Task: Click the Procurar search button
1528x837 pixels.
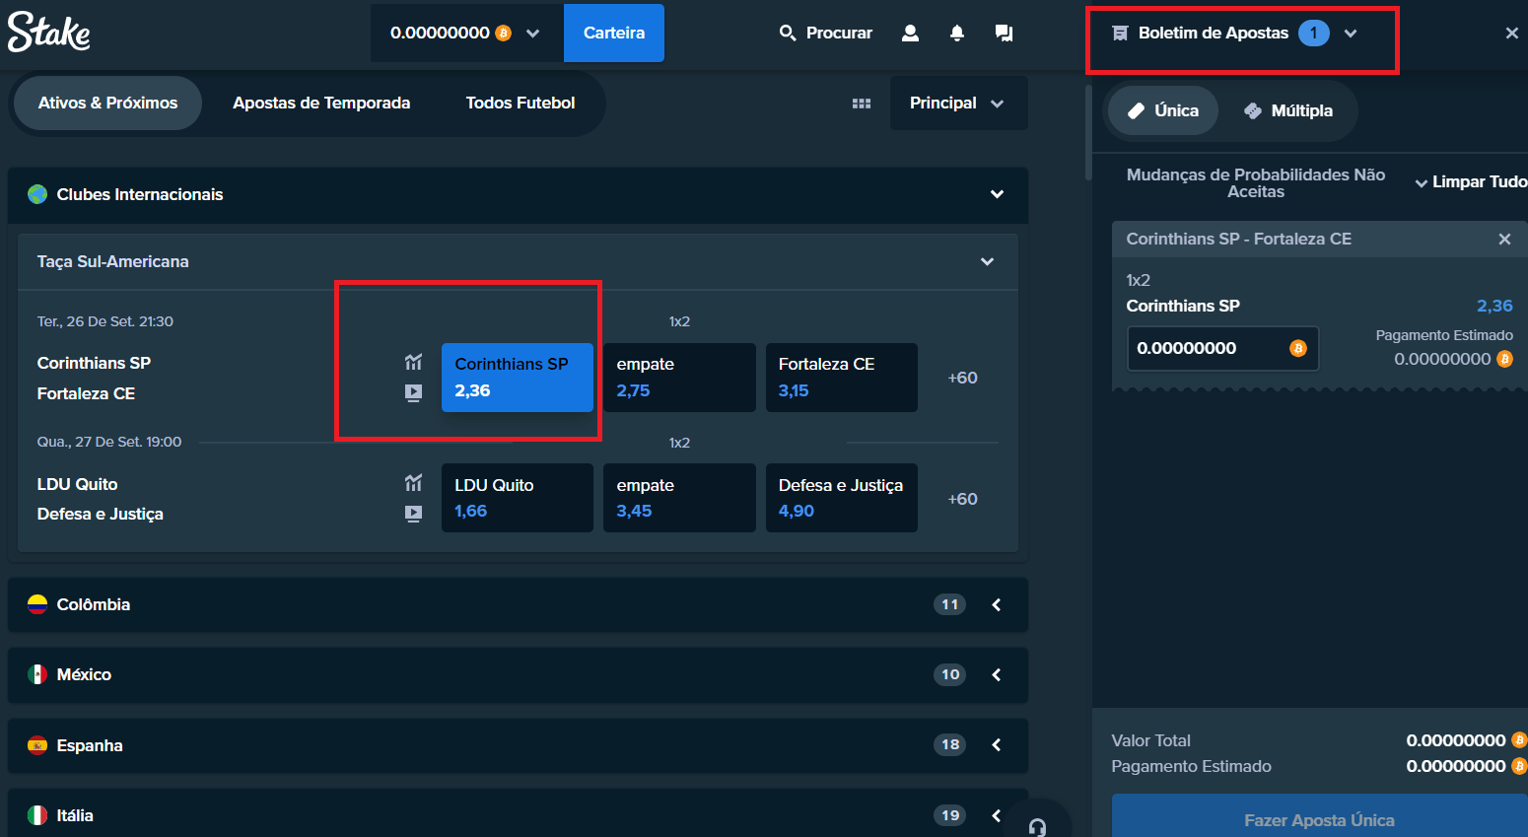Action: pyautogui.click(x=826, y=33)
